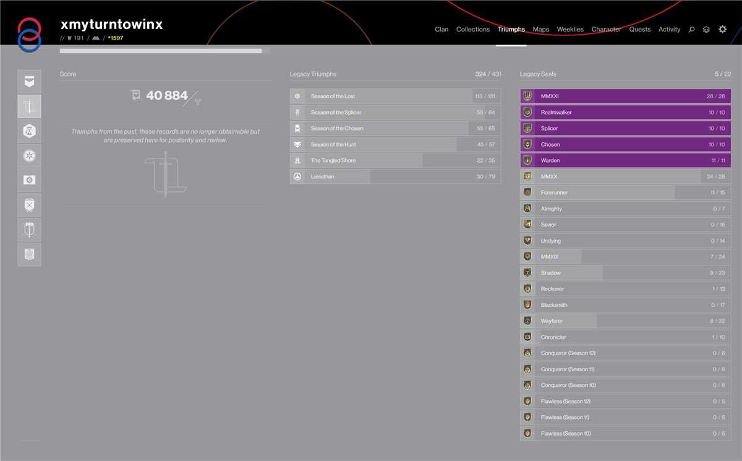This screenshot has height=461, width=742.
Task: Open the search magnifier icon
Action: [x=691, y=29]
